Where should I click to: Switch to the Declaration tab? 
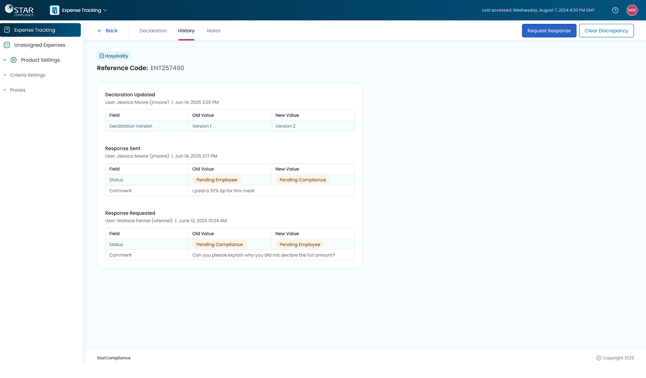153,31
